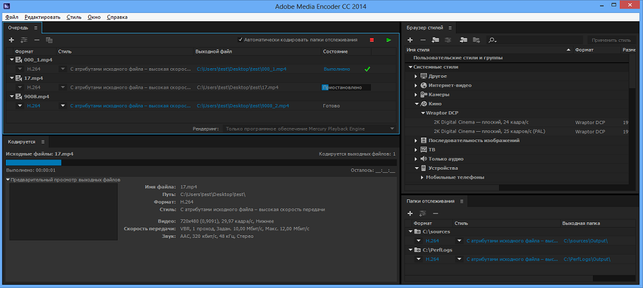Collapse the Wraptor DCP subgroup
643x288 pixels.
click(423, 113)
